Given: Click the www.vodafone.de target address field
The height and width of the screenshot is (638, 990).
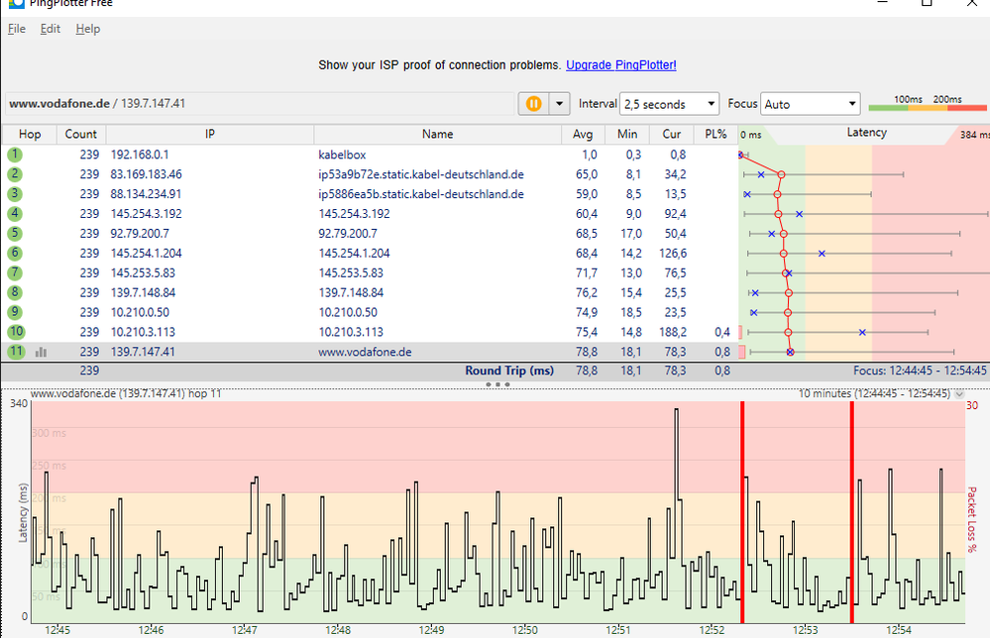Looking at the screenshot, I should [x=260, y=103].
